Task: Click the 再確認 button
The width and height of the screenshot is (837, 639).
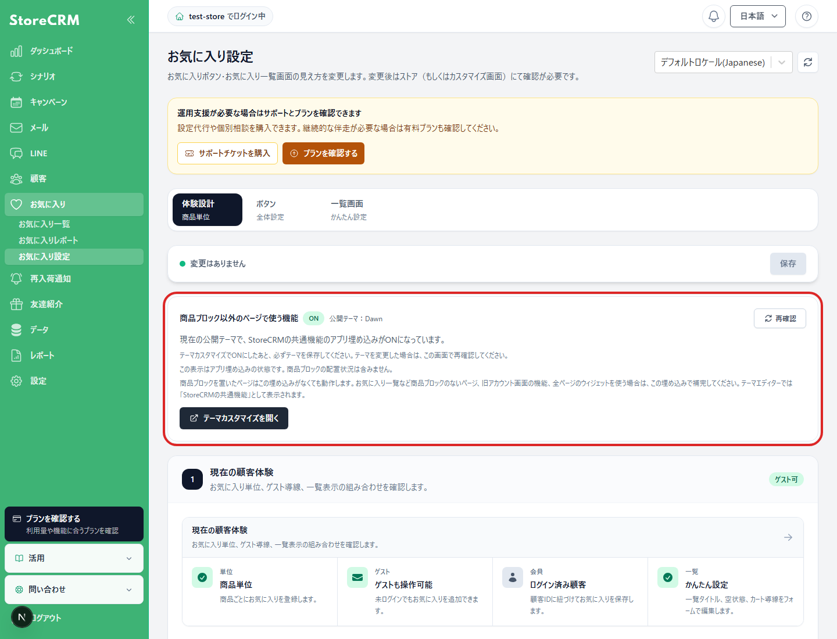Action: pos(780,318)
